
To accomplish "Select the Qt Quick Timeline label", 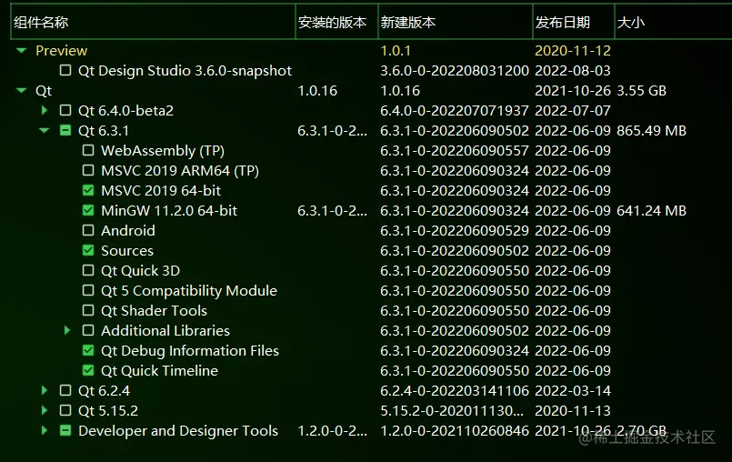I will click(159, 370).
